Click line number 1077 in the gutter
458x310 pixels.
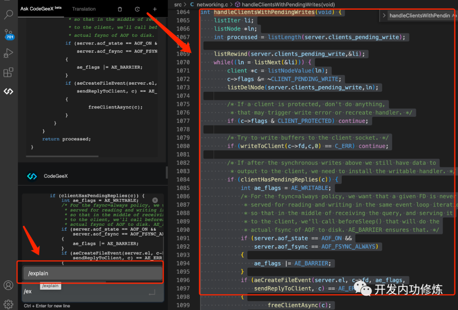pyautogui.click(x=183, y=121)
